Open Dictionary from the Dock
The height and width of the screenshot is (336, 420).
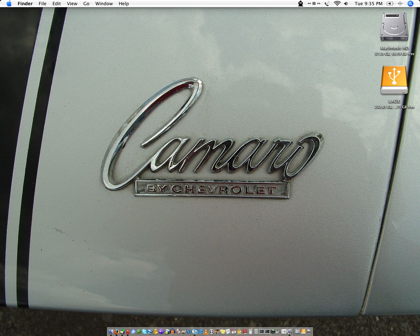click(245, 331)
